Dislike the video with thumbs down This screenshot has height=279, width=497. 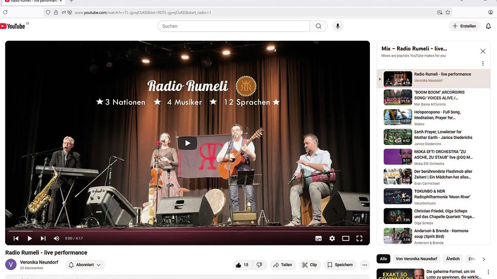pos(259,265)
